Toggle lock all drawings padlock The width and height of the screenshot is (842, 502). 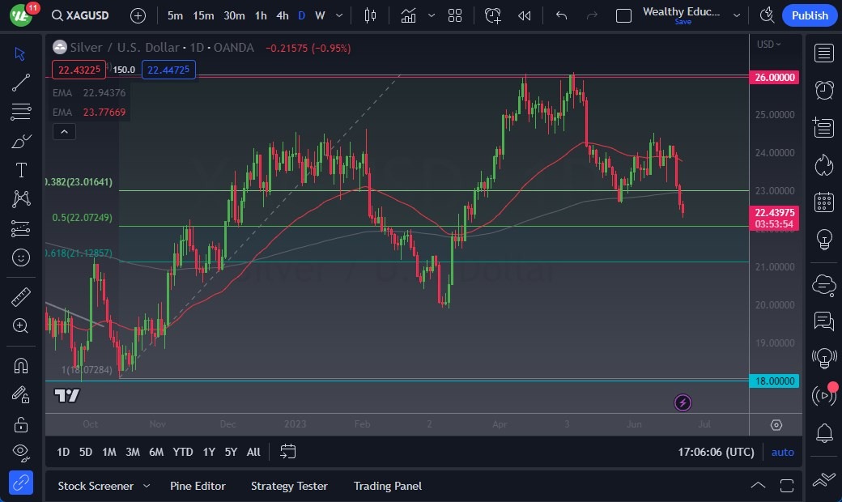point(21,424)
